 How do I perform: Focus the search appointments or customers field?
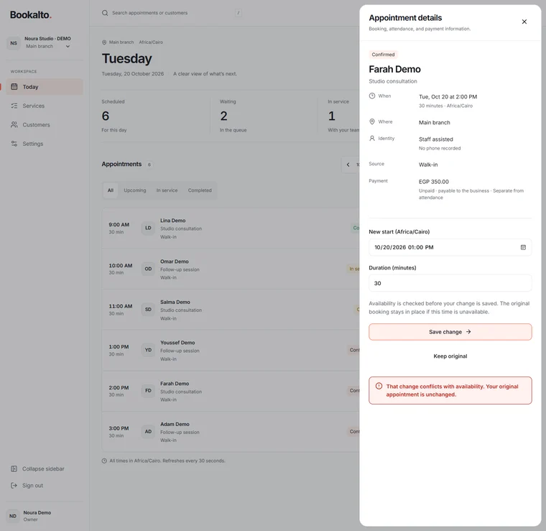point(172,13)
